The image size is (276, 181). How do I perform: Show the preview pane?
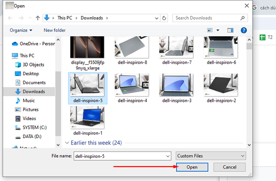pos(230,30)
